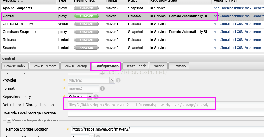Click the help icon beside Provider
This screenshot has height=137, width=264.
click(118, 80)
